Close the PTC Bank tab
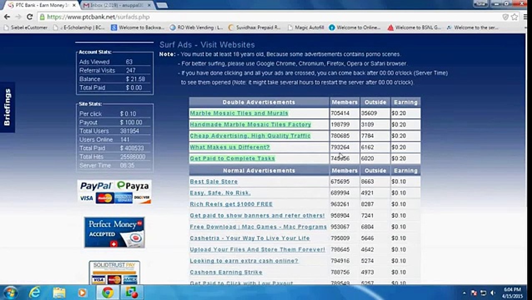 pyautogui.click(x=73, y=5)
